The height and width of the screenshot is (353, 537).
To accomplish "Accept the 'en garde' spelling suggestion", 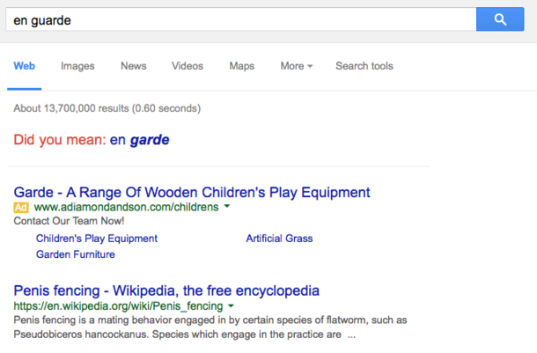I will [139, 140].
